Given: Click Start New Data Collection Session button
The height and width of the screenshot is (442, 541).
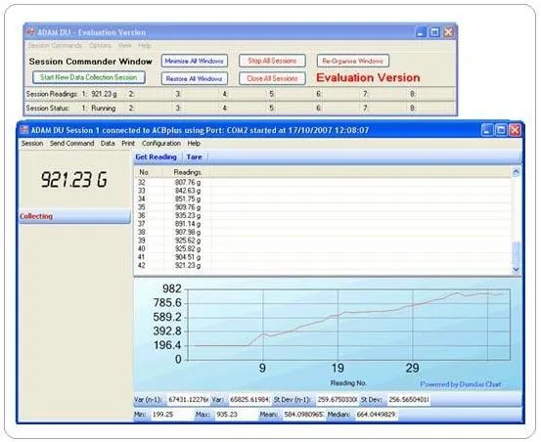Looking at the screenshot, I should 89,77.
